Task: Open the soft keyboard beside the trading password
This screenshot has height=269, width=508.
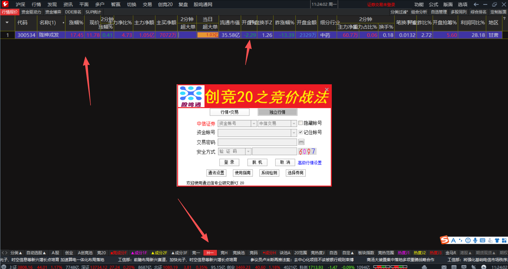Action: point(301,142)
